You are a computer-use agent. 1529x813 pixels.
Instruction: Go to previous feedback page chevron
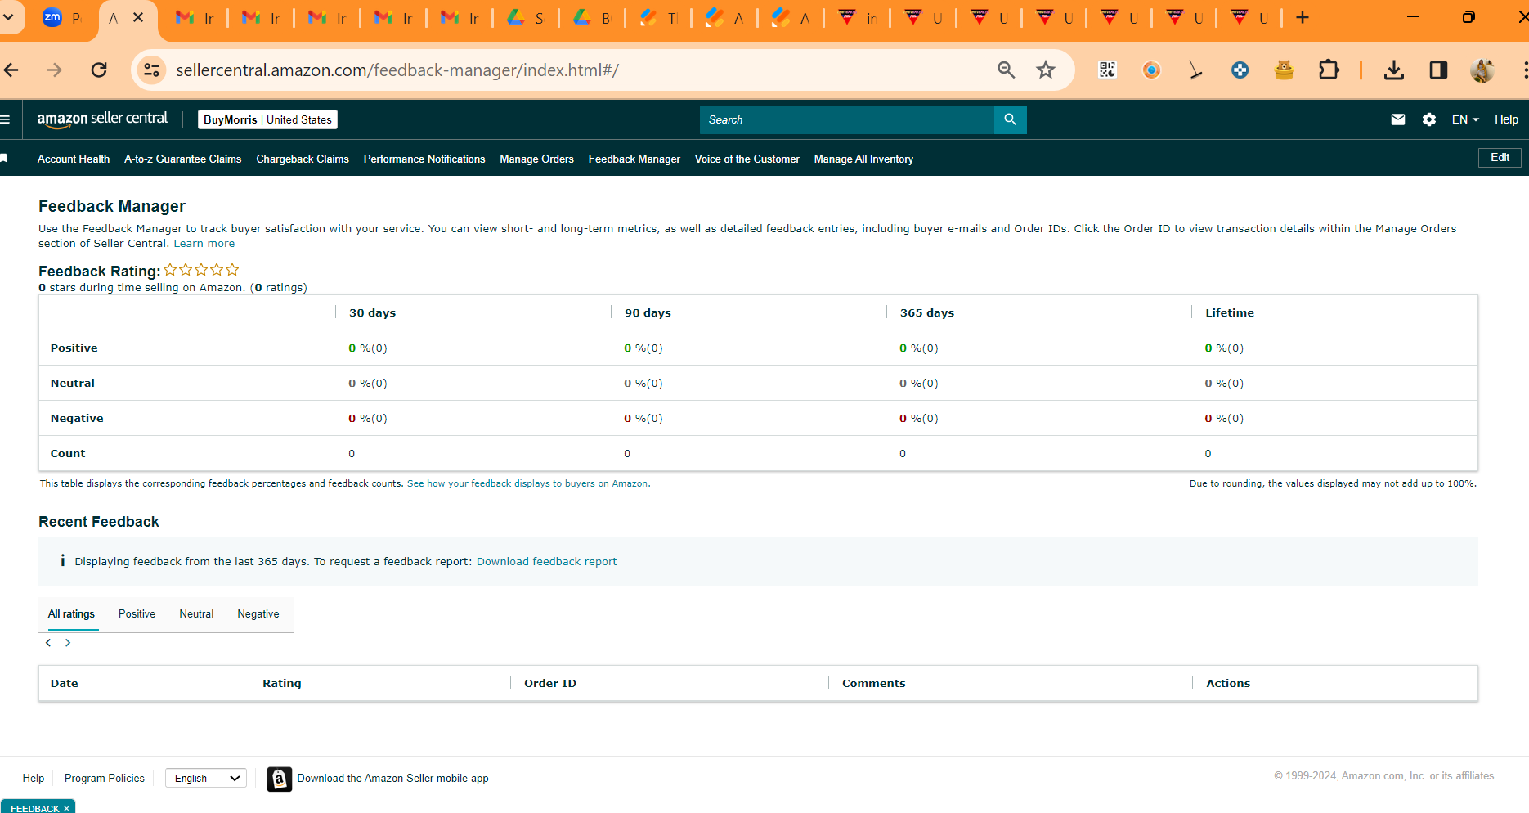[x=48, y=643]
